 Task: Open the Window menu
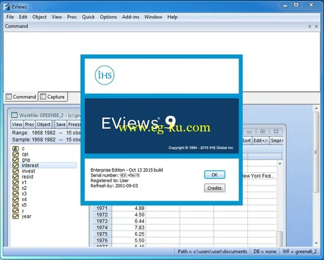pos(153,17)
